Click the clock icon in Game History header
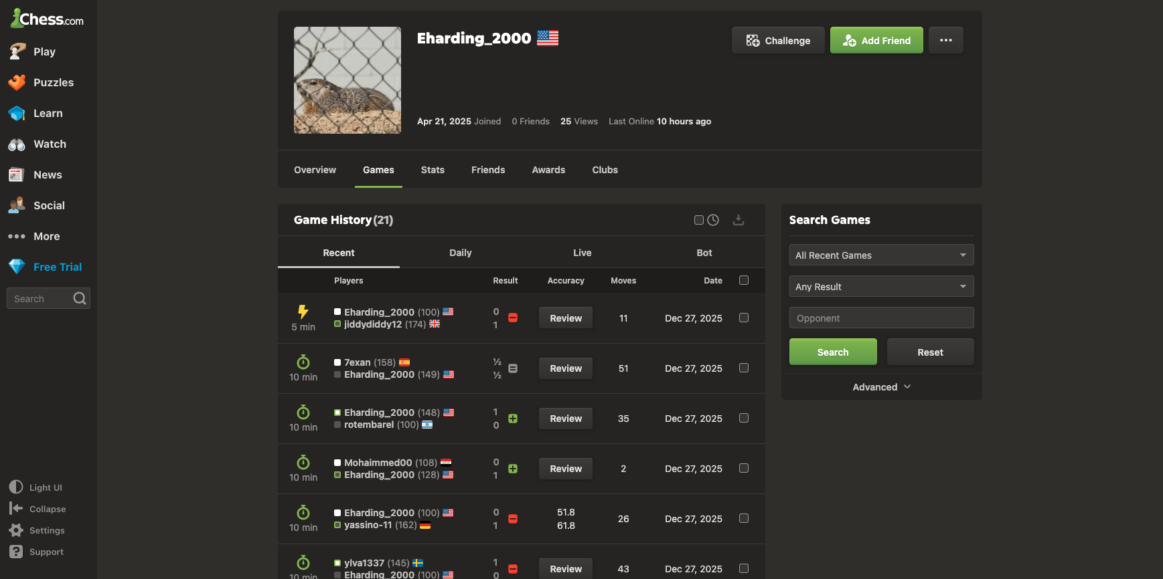1163x579 pixels. (x=713, y=220)
